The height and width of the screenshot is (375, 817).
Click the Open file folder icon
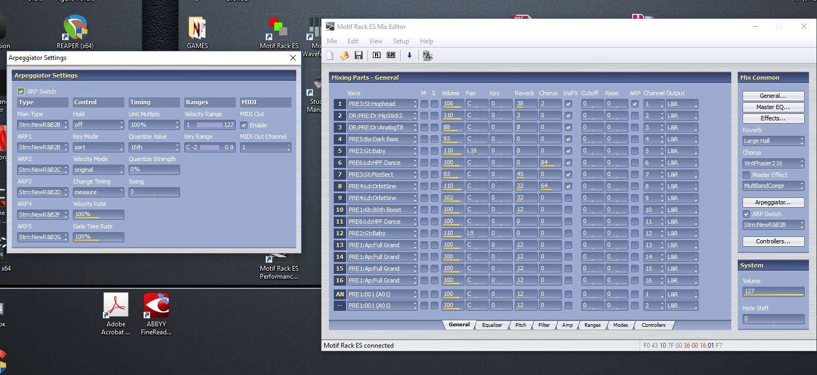[x=344, y=55]
